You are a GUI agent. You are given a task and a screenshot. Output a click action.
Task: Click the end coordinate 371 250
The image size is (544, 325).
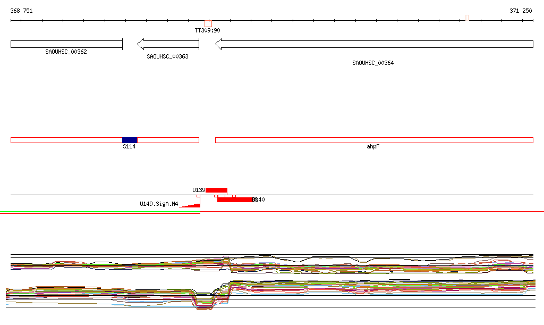(521, 11)
